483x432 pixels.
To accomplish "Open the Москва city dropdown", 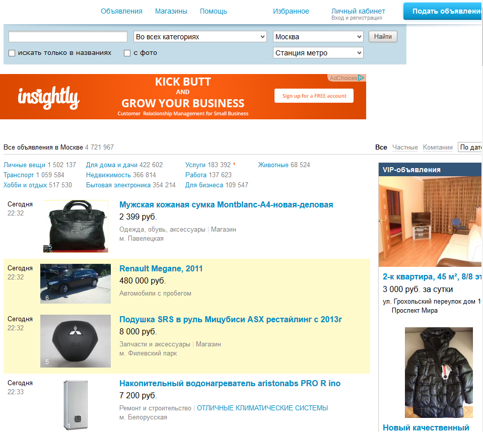I will tap(318, 37).
